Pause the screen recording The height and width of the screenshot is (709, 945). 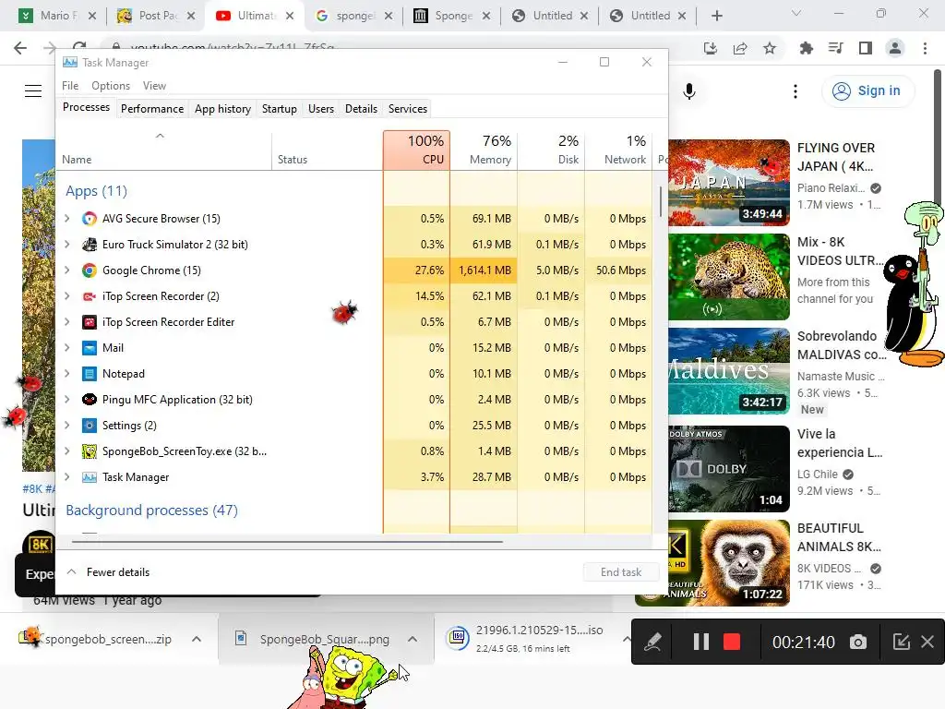coord(701,643)
